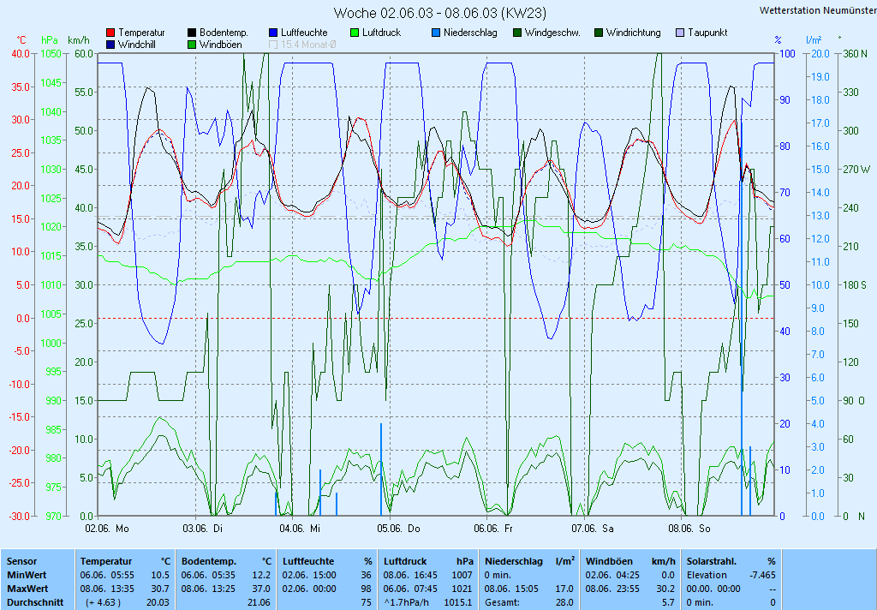The image size is (877, 610).
Task: Click the green Luftdruck legend swatch
Action: click(x=355, y=33)
